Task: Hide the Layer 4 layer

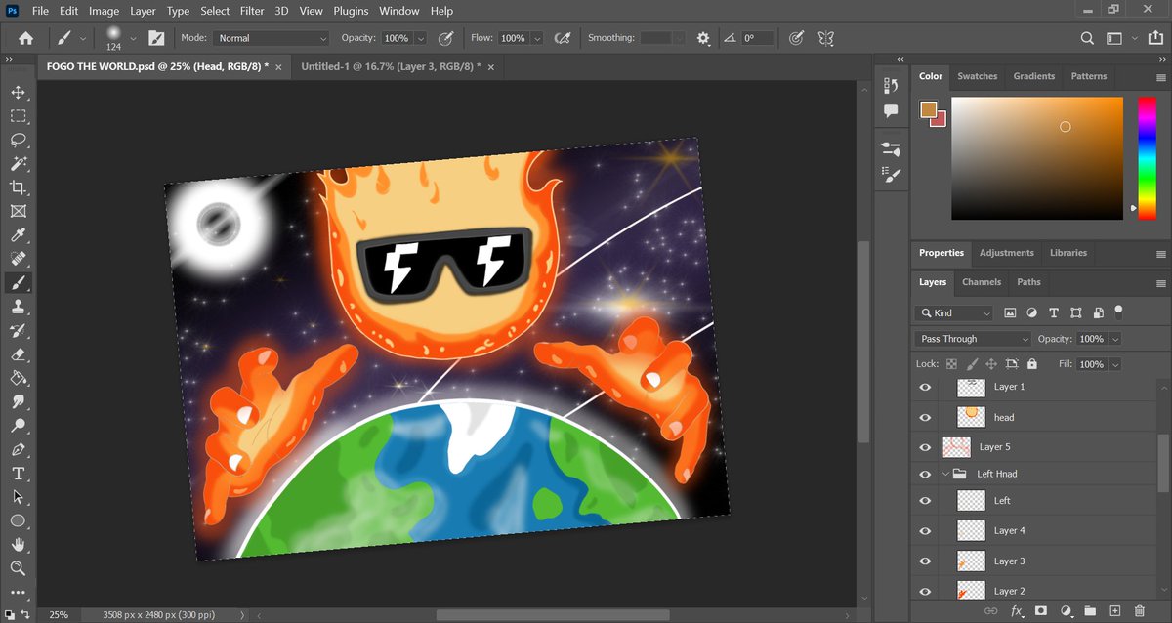Action: [x=925, y=531]
